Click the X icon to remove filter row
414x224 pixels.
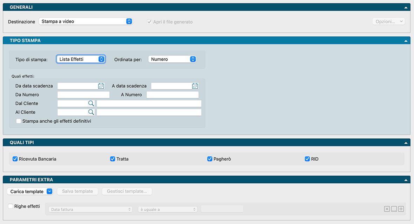click(387, 209)
